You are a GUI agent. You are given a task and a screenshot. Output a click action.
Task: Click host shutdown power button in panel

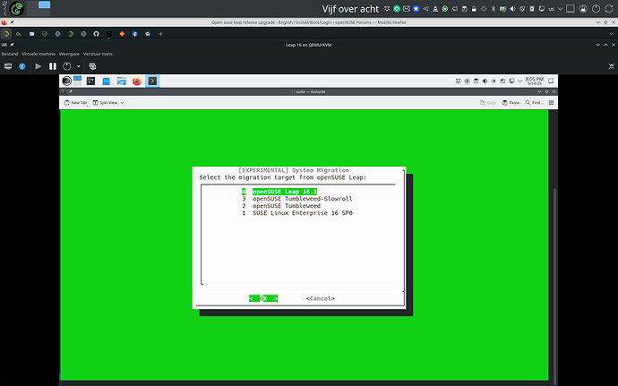click(596, 9)
